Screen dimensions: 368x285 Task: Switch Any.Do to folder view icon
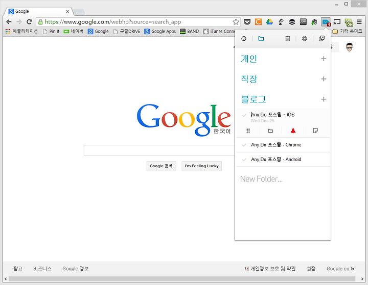(261, 39)
